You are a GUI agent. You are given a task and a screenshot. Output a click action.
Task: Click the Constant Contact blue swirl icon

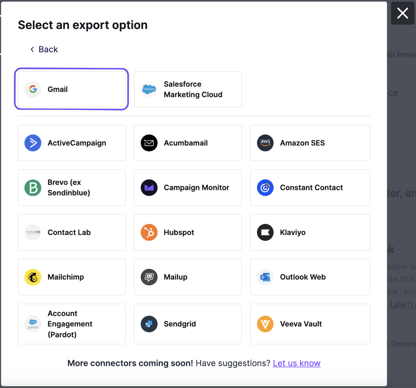(x=265, y=187)
